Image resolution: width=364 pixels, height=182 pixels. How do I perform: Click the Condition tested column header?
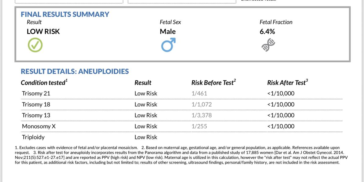[x=44, y=82]
